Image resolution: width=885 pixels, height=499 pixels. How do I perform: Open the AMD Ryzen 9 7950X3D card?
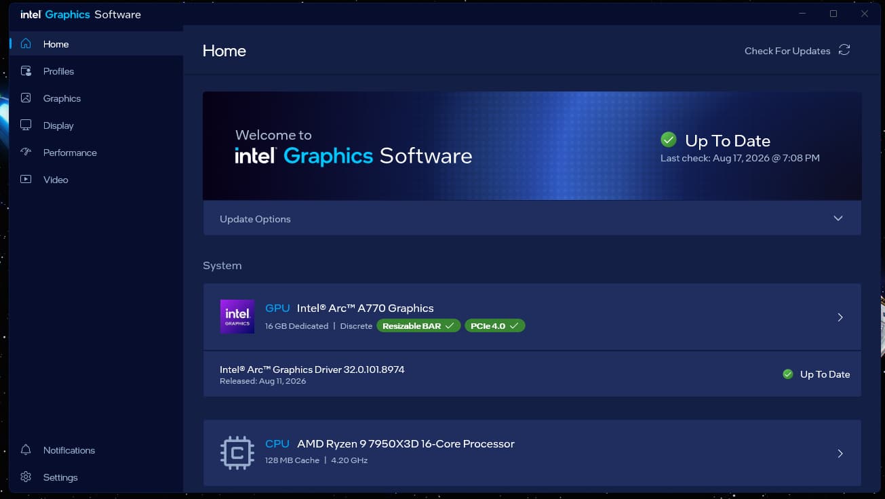point(532,453)
